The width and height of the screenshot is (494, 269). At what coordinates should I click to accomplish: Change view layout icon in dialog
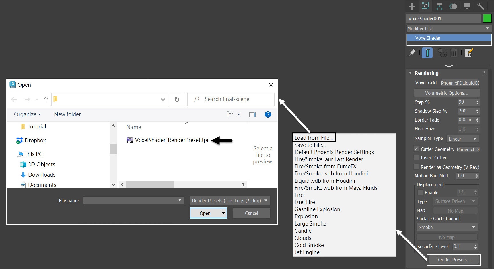pos(230,114)
